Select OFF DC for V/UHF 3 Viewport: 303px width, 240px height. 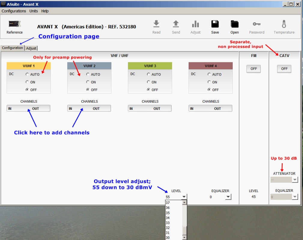pyautogui.click(x=149, y=90)
